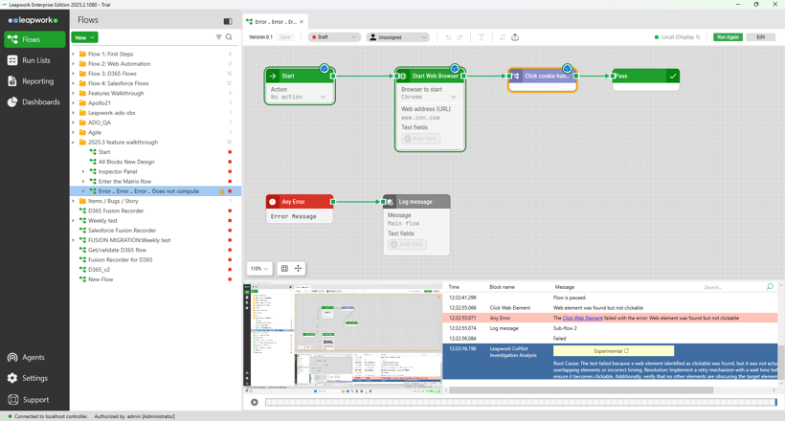Viewport: 785px width, 421px height.
Task: Select the Leapwork-ado-sbx folder
Action: (x=112, y=113)
